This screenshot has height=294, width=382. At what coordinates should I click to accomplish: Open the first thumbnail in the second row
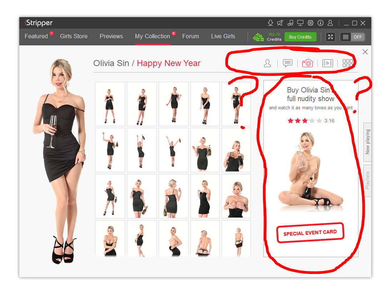click(110, 150)
